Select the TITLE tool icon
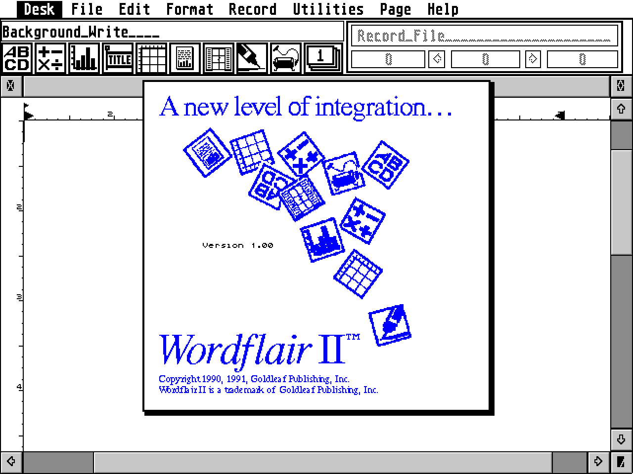Viewport: 633px width, 474px height. pos(118,58)
